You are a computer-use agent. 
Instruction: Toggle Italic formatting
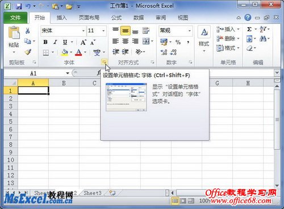pyautogui.click(x=55, y=42)
